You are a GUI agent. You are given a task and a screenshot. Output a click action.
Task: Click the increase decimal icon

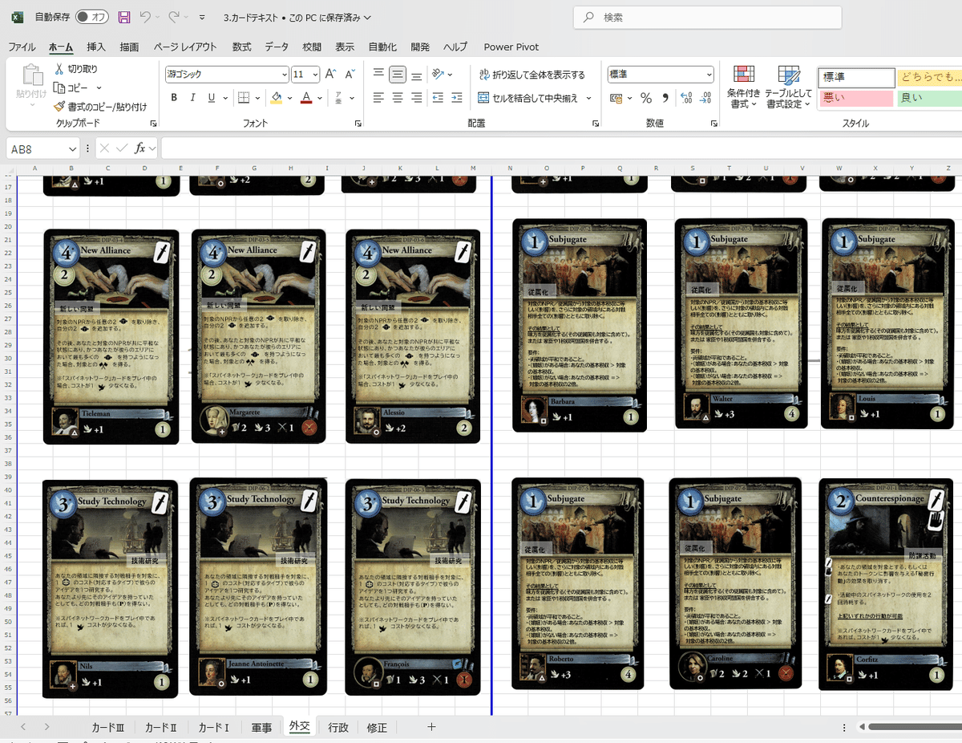[686, 98]
